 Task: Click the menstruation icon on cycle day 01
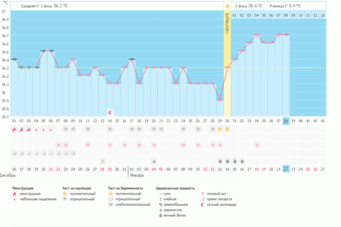tap(14, 129)
